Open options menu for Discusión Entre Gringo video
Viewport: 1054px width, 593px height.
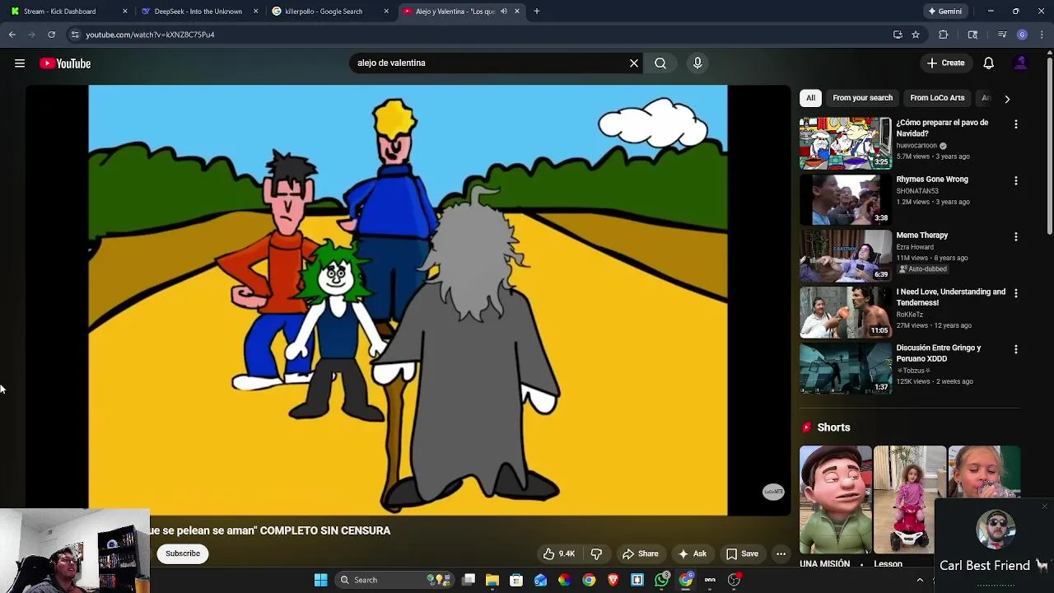pos(1015,349)
